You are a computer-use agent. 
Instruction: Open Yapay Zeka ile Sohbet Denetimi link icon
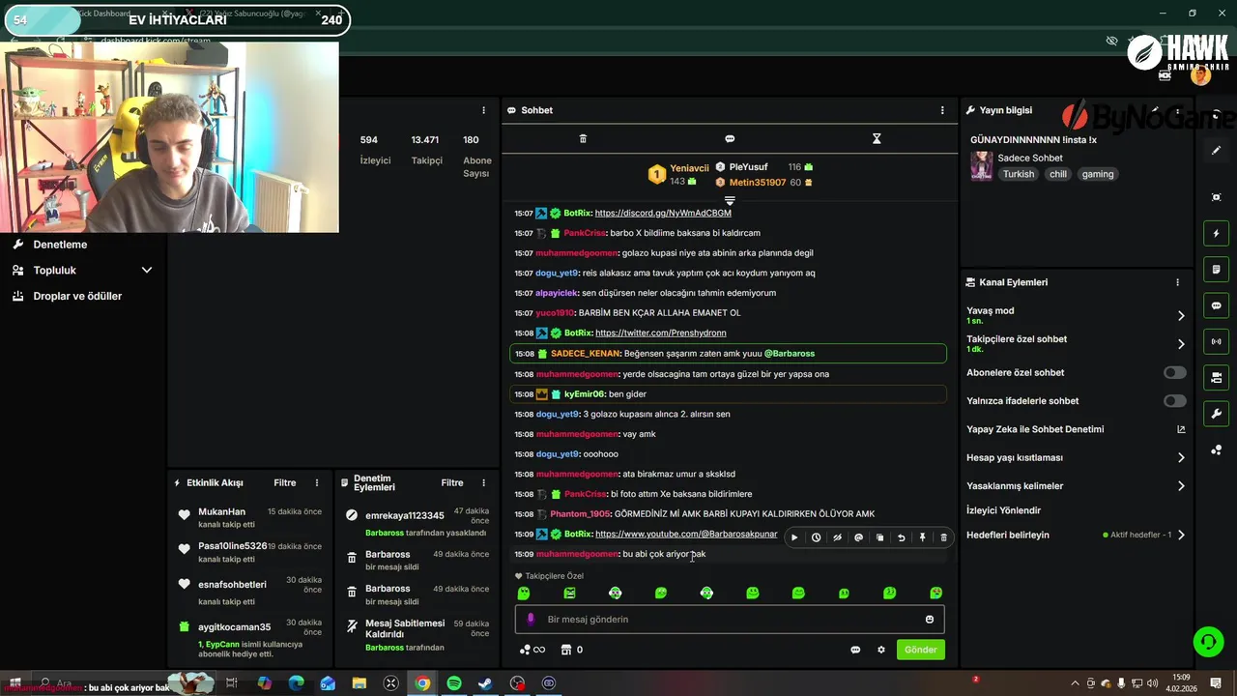1180,429
